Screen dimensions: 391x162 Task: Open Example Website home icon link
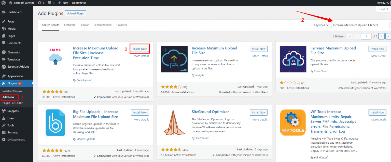pos(11,3)
